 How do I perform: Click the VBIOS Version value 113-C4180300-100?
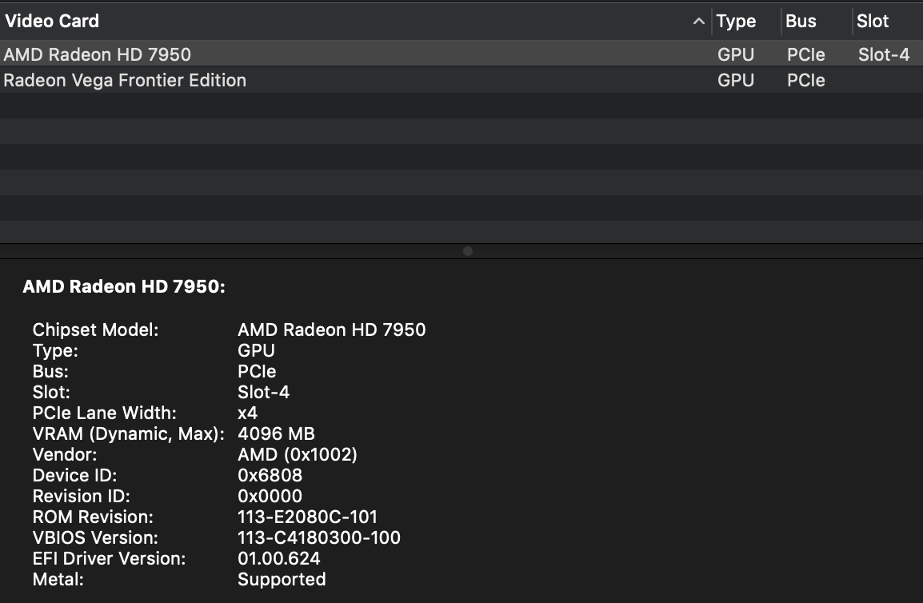point(319,537)
